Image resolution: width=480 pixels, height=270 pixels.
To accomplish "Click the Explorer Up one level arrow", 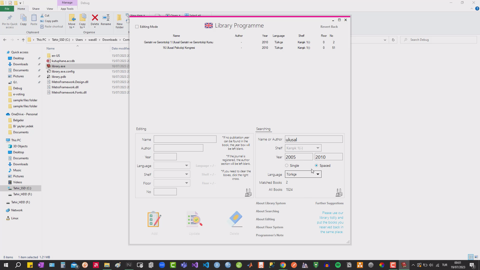I will 23,40.
